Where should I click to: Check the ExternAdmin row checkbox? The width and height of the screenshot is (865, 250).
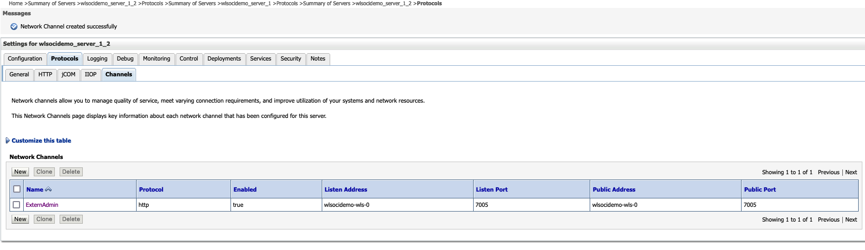tap(16, 205)
